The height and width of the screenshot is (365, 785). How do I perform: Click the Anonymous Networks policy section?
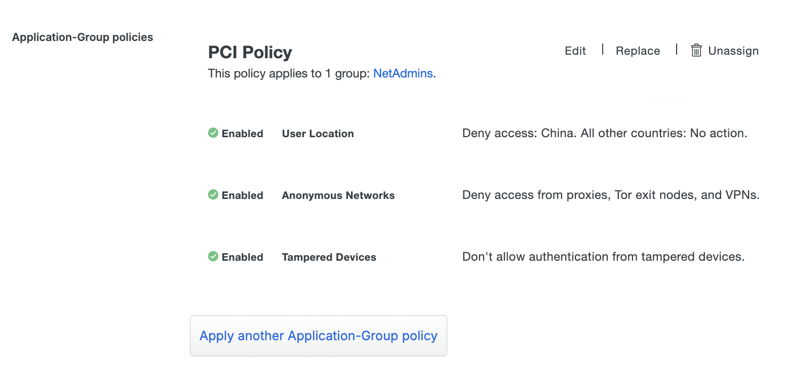338,195
